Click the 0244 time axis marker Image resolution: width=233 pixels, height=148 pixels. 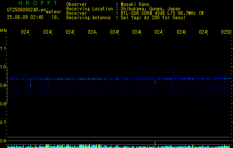[x=92, y=32]
